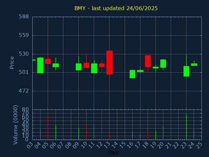209x157 pixels.
Task: Click the red volume bar for day 18
Action: (x=148, y=136)
